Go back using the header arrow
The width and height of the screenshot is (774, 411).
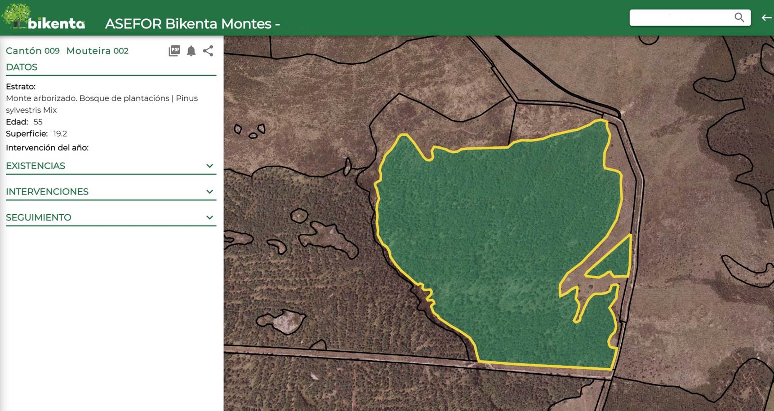click(766, 18)
